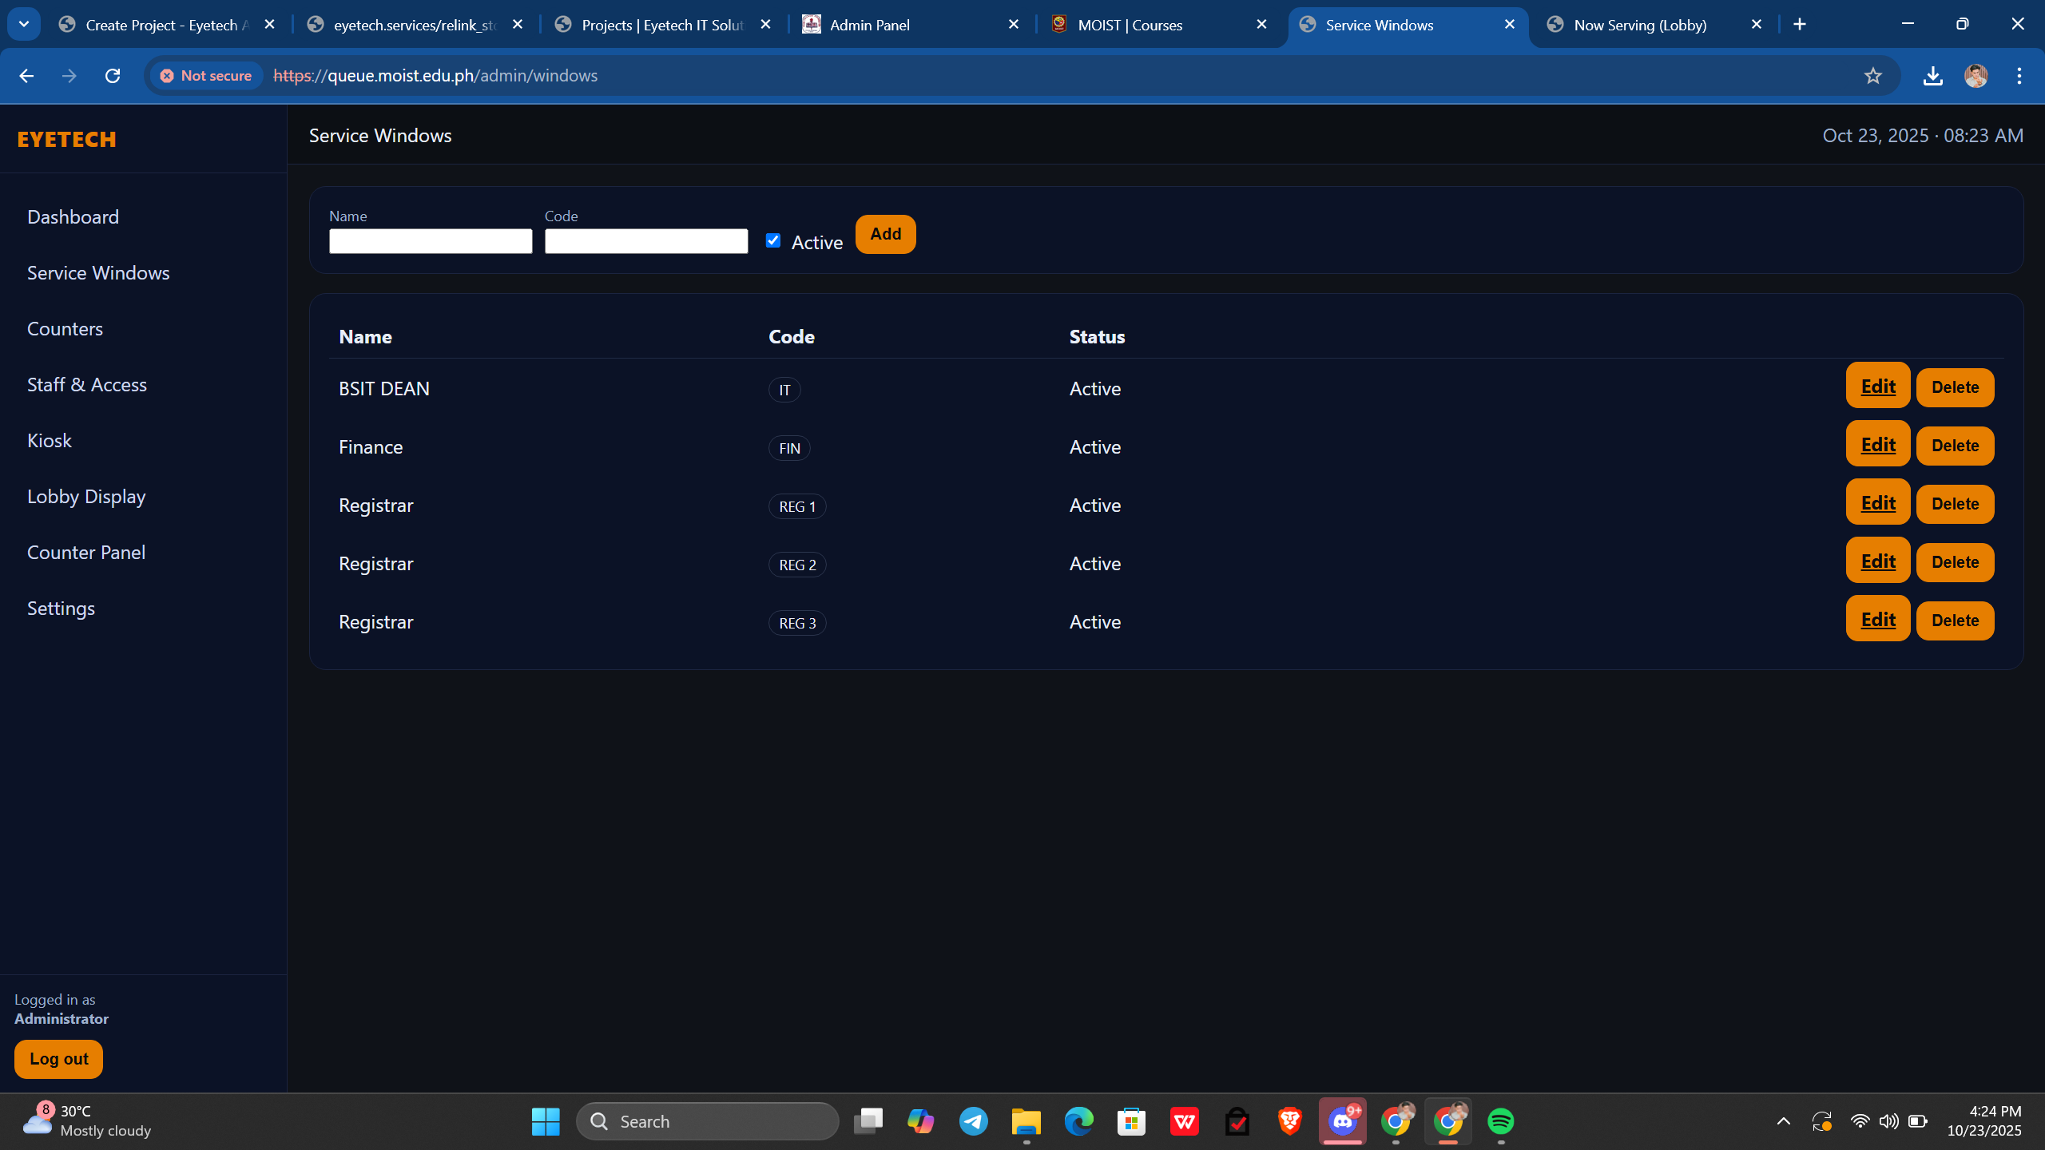The width and height of the screenshot is (2045, 1150).
Task: Click Add to create a window
Action: [x=885, y=234]
